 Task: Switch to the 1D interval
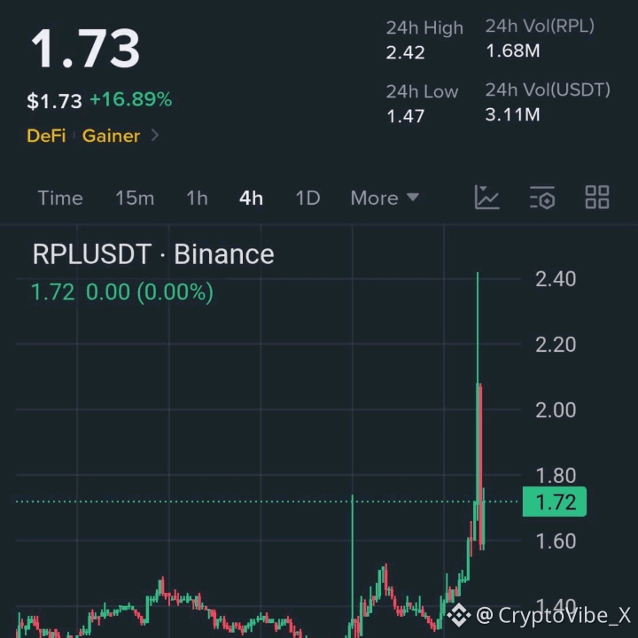(x=307, y=198)
